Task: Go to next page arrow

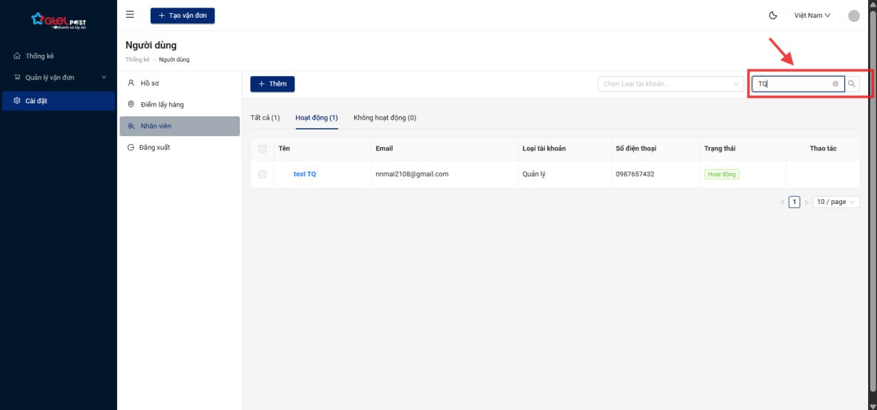Action: (x=806, y=202)
